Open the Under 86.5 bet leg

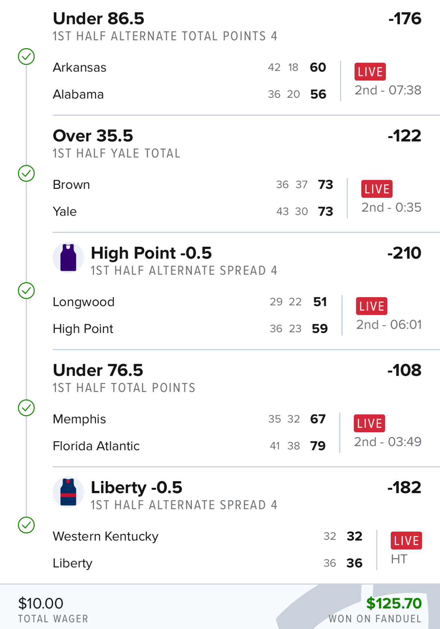point(99,19)
